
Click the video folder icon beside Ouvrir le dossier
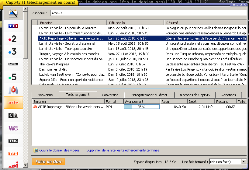tap(36, 150)
